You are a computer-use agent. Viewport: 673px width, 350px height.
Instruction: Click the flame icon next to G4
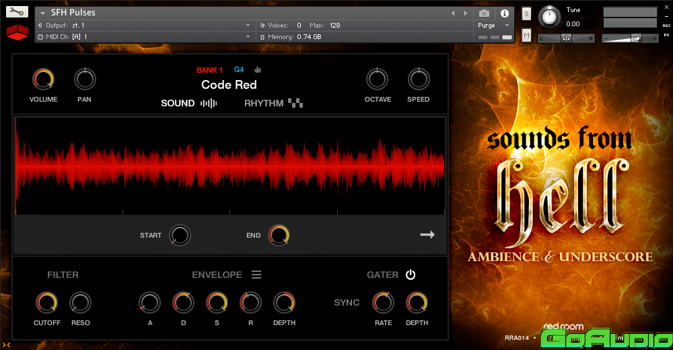[258, 69]
